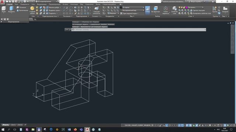Toggle 2D object snap in status bar
This screenshot has height=132, width=236.
pyautogui.click(x=183, y=125)
